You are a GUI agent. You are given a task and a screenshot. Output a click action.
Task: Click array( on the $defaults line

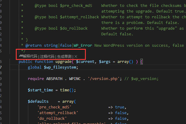pos(69,102)
